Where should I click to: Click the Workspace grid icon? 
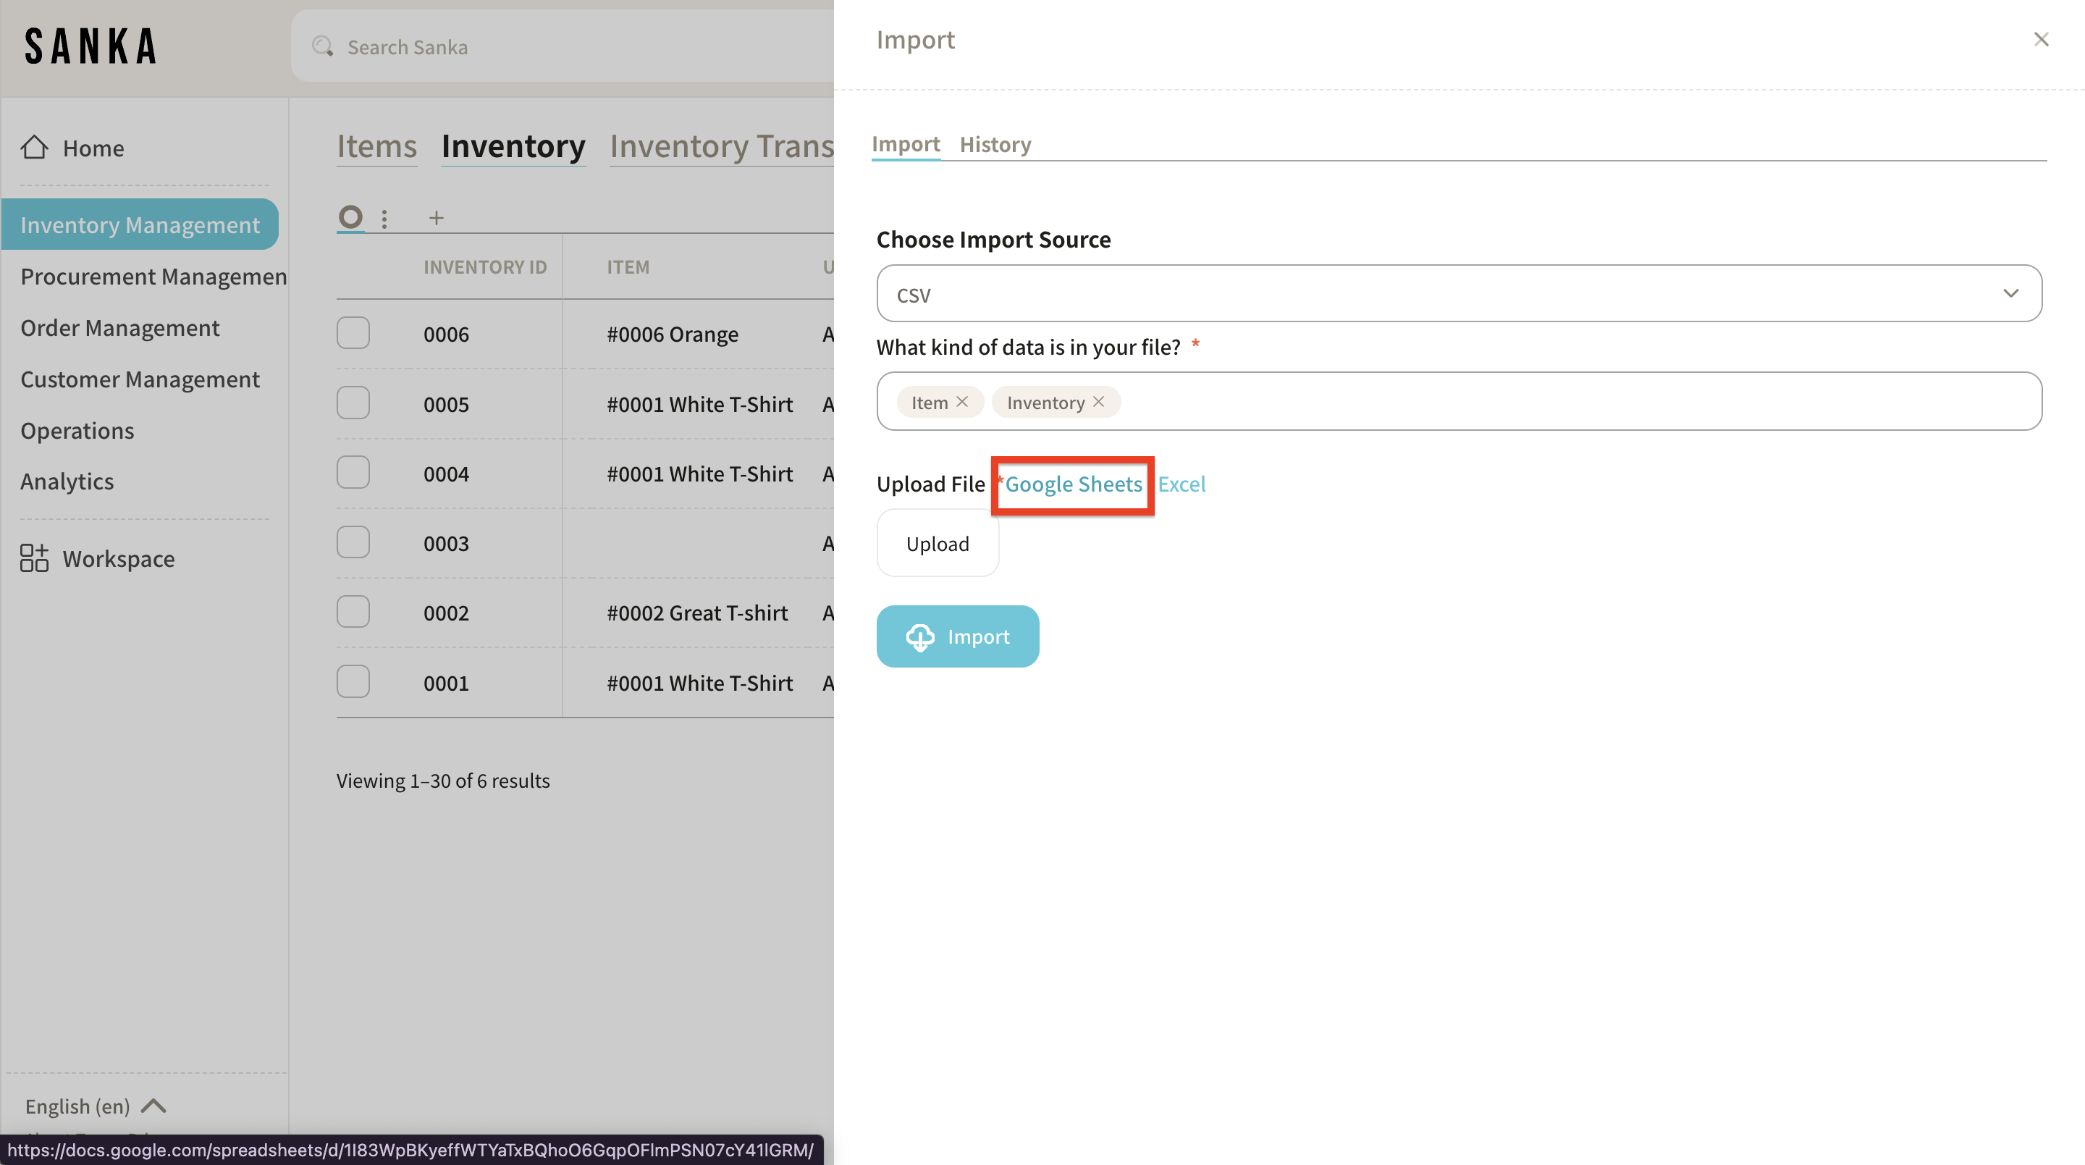tap(34, 558)
